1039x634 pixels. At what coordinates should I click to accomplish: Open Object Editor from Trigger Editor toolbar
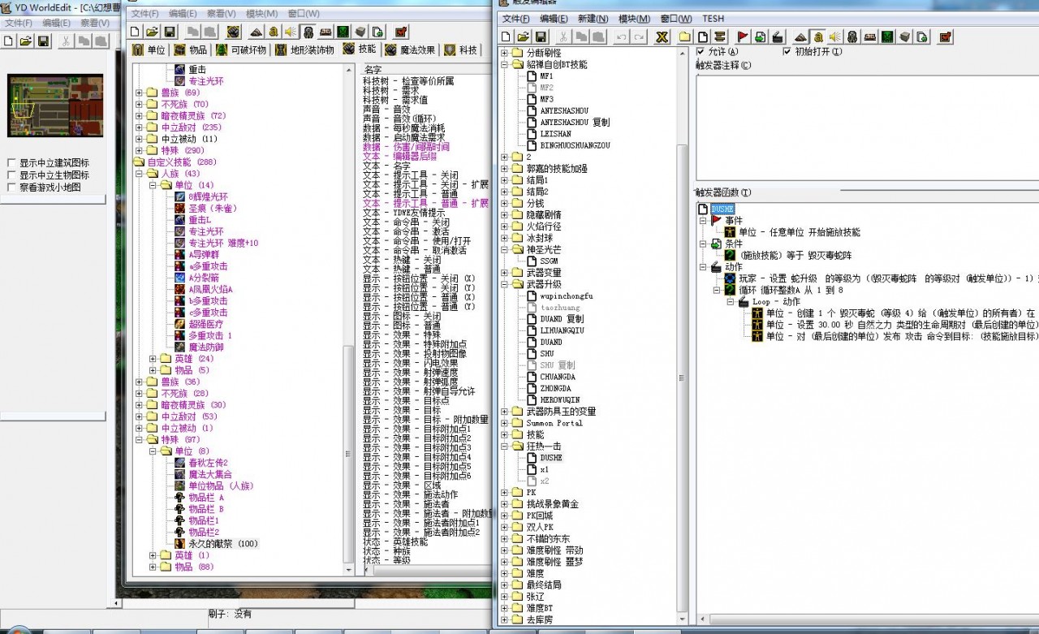coord(851,37)
